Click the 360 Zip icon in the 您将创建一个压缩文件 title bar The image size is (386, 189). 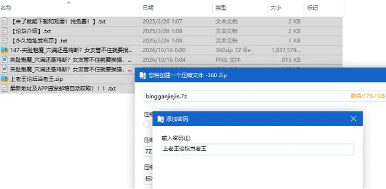142,75
